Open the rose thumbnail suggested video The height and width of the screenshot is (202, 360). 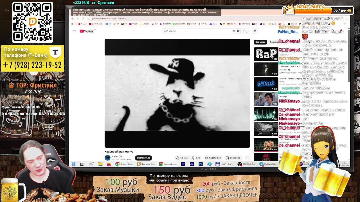point(266,157)
